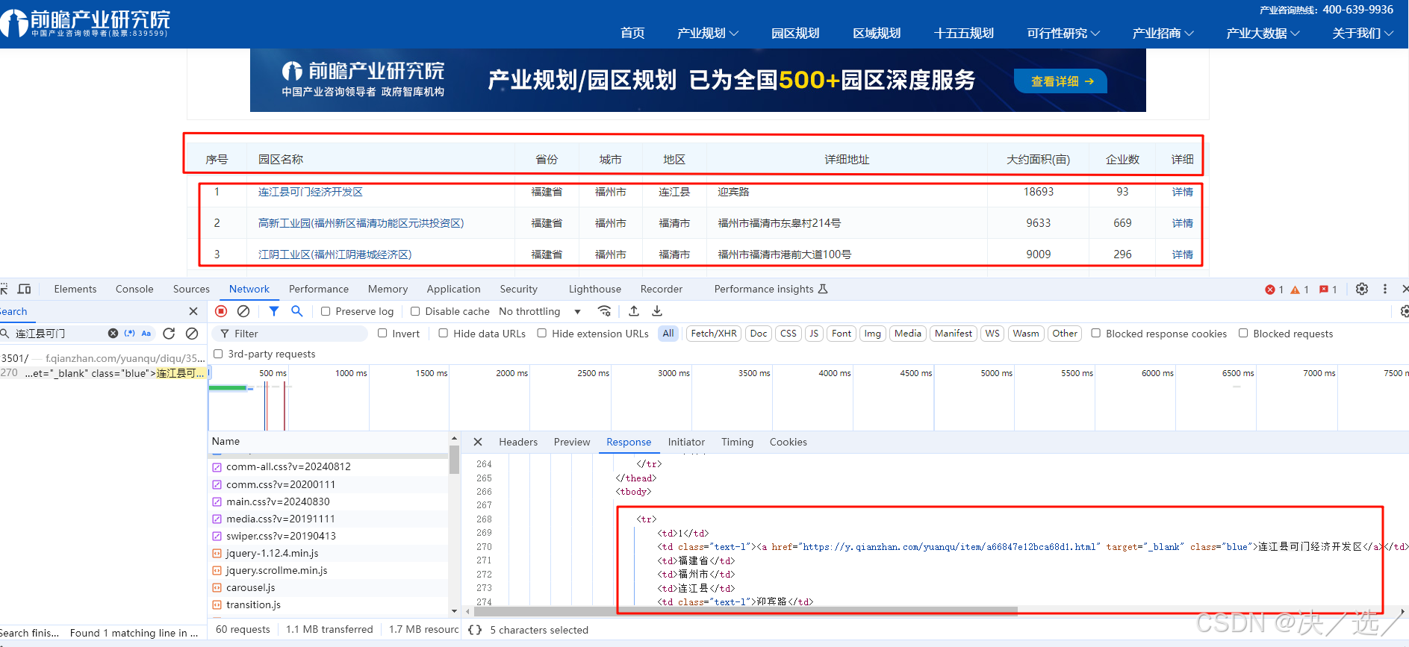Toggle Hide extension URLs checkbox

coord(542,334)
